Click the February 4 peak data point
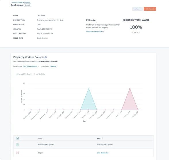Viewport: 169px width, 160px height. [89, 89]
